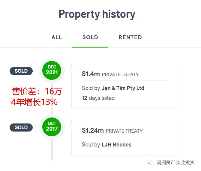Viewport: 201px width, 171px height.
Task: Open LJH Rhodes agency link
Action: click(x=116, y=145)
